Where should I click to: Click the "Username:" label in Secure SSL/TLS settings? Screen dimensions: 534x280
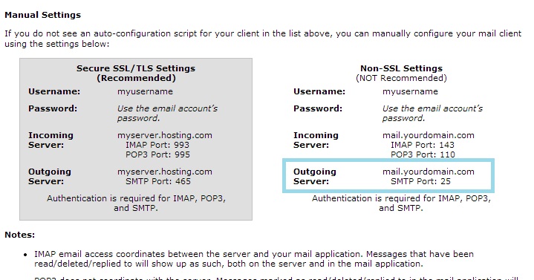(54, 91)
